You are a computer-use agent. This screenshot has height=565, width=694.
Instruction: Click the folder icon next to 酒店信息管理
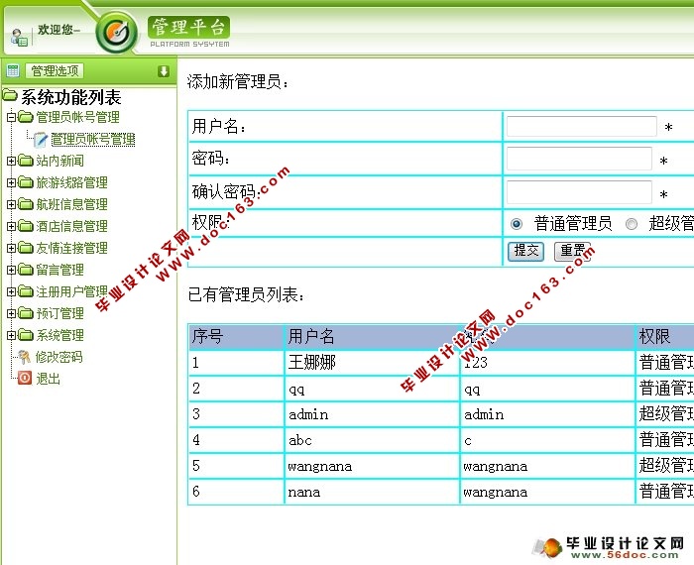pos(26,226)
